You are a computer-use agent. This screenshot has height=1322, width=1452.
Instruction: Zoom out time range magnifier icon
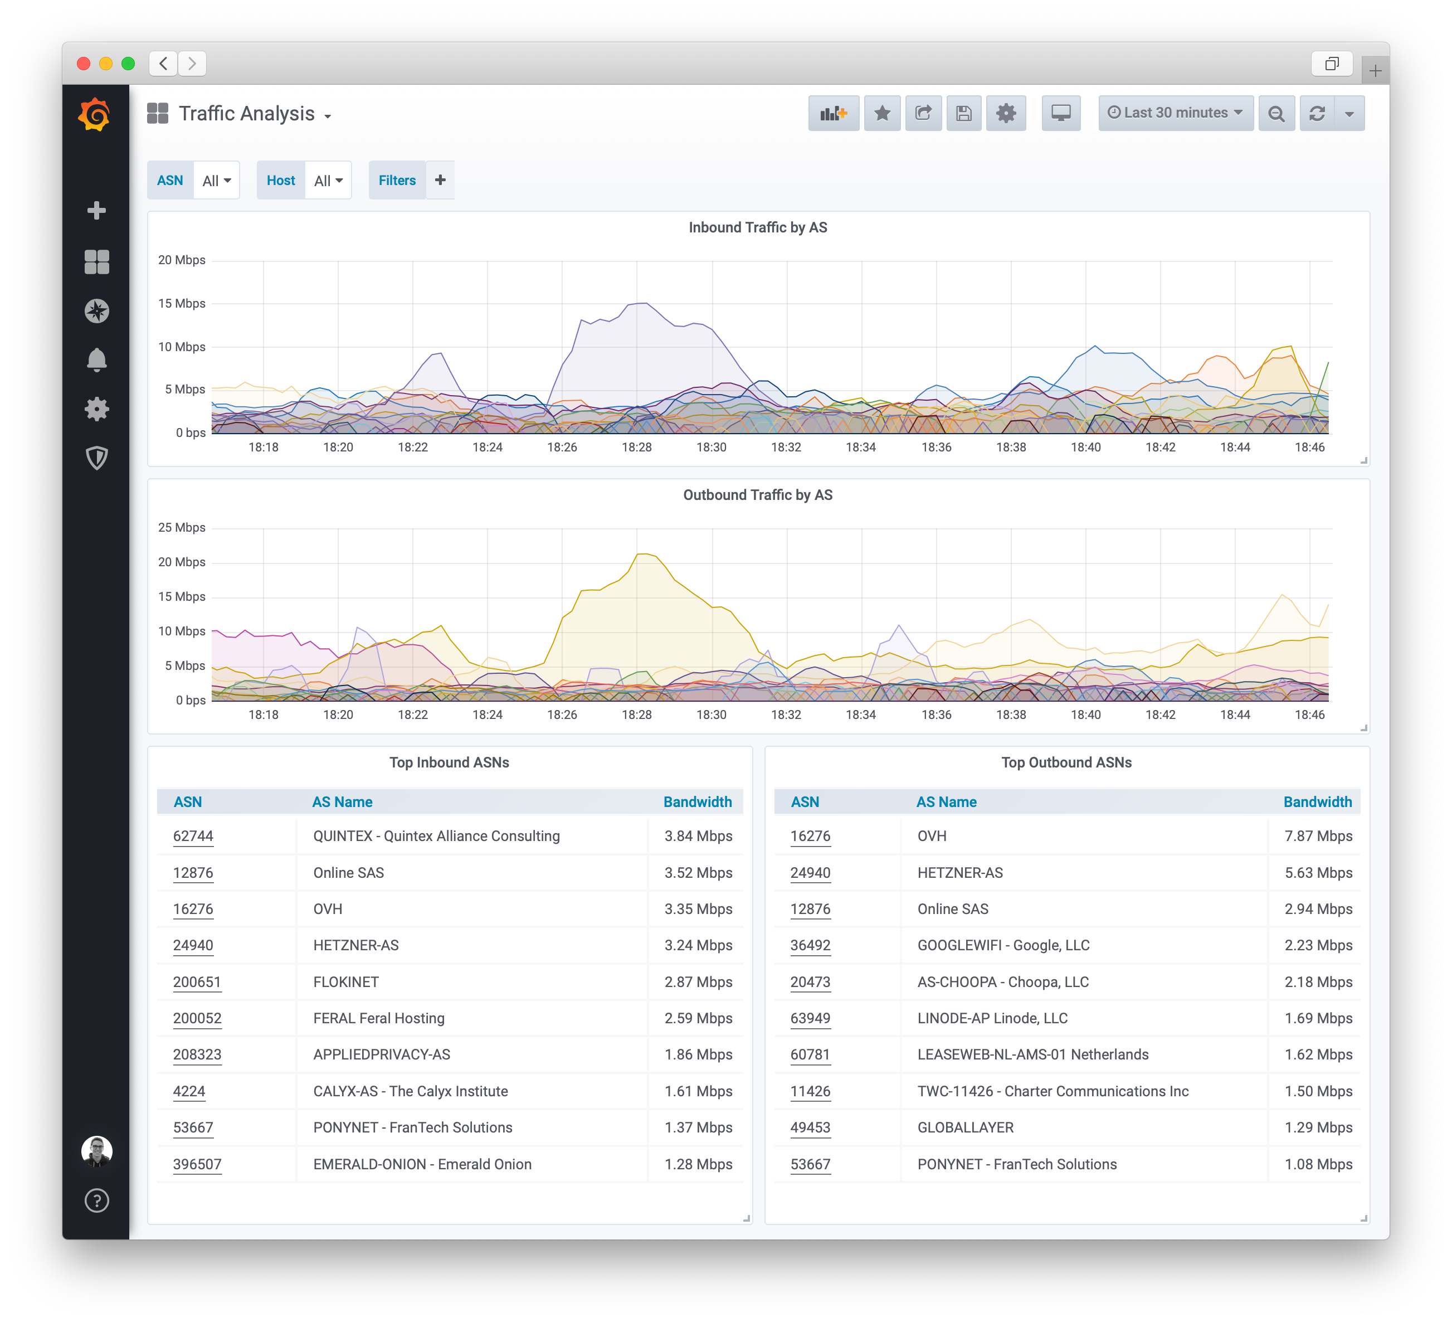click(1275, 113)
